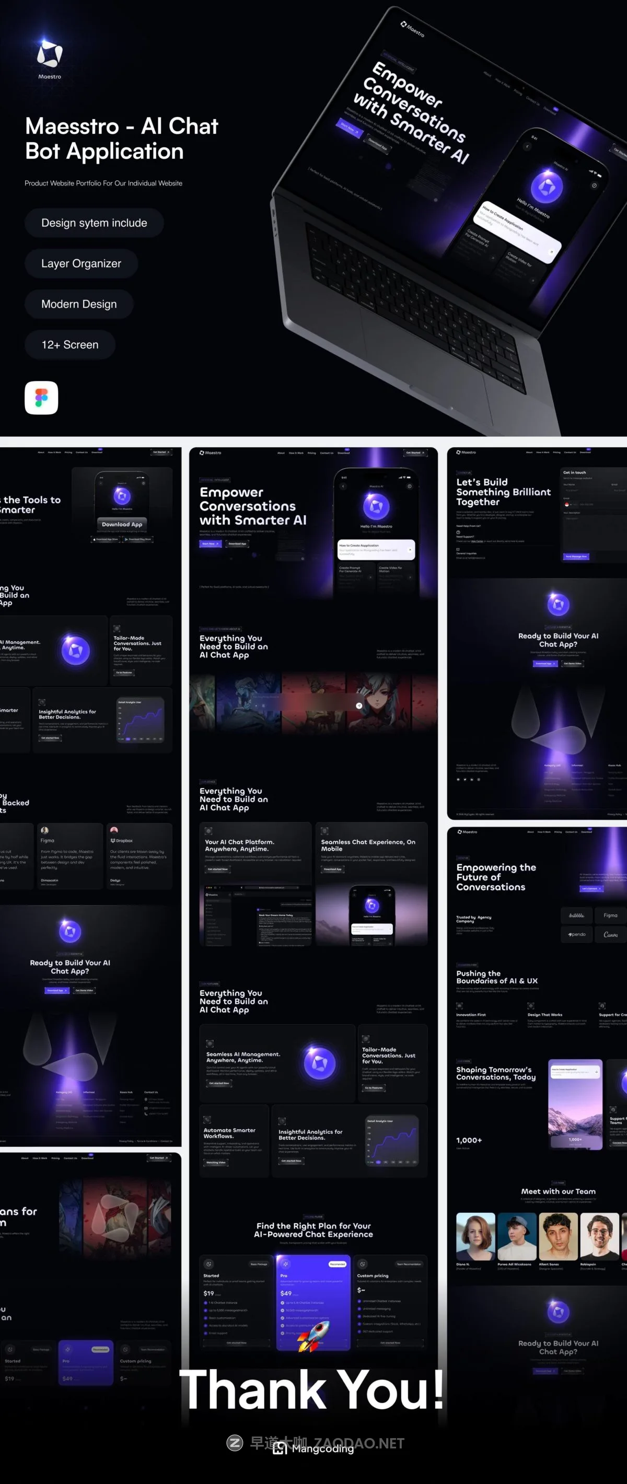Select the purple Pro pricing card under 'Find the Right Plan'

tap(313, 1303)
